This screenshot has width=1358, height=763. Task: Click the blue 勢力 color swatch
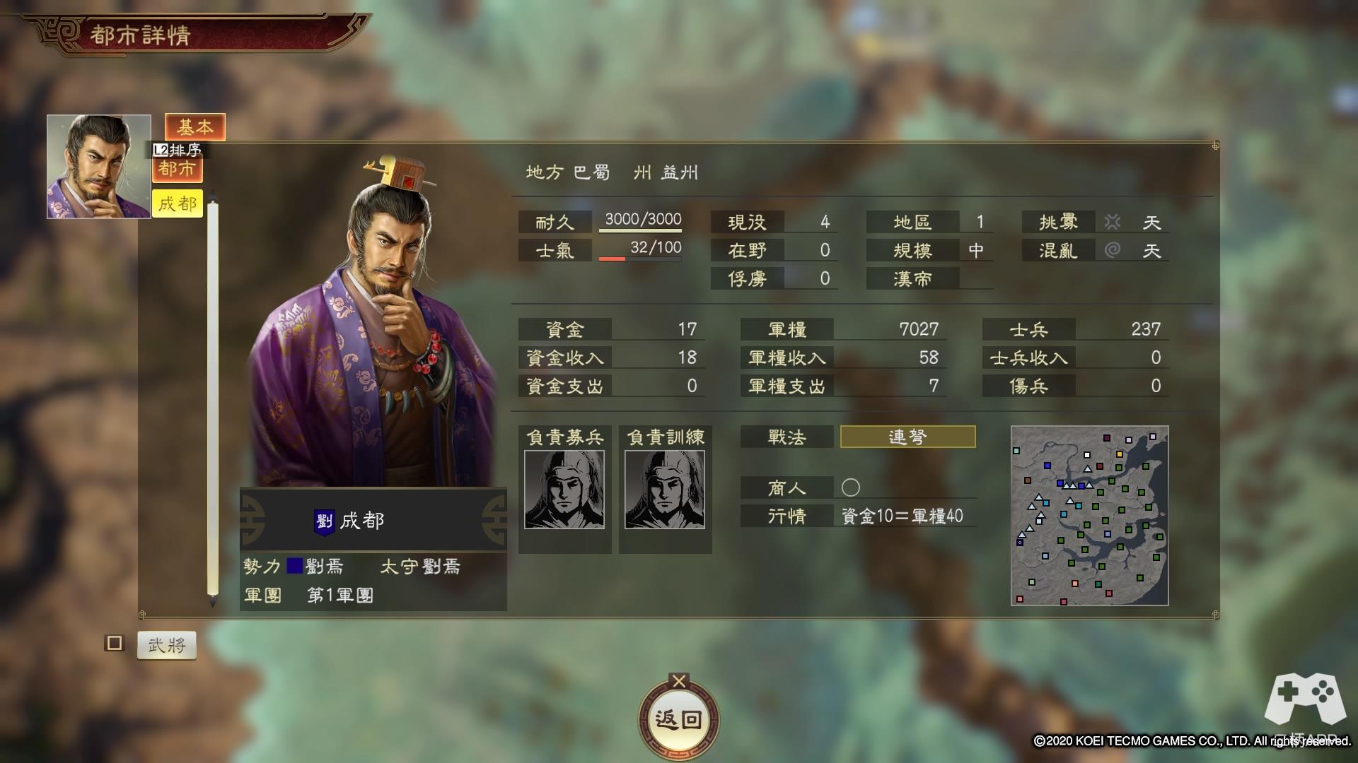pyautogui.click(x=294, y=566)
